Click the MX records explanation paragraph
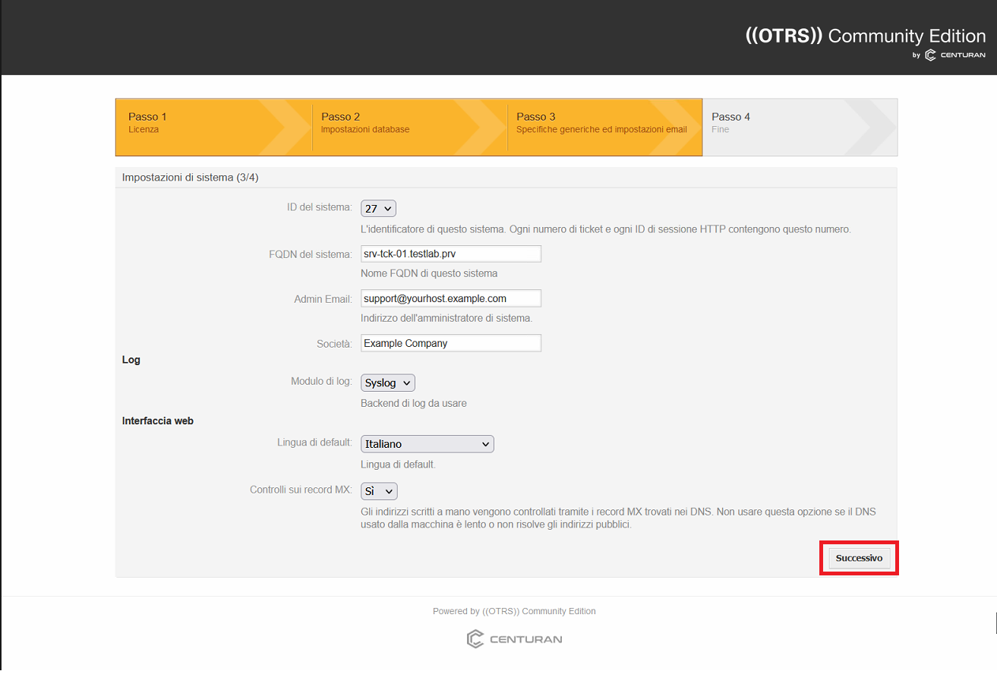This screenshot has width=997, height=690. [x=618, y=518]
